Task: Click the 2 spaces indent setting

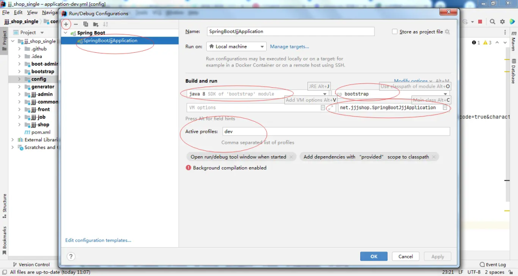Action: pyautogui.click(x=494, y=272)
